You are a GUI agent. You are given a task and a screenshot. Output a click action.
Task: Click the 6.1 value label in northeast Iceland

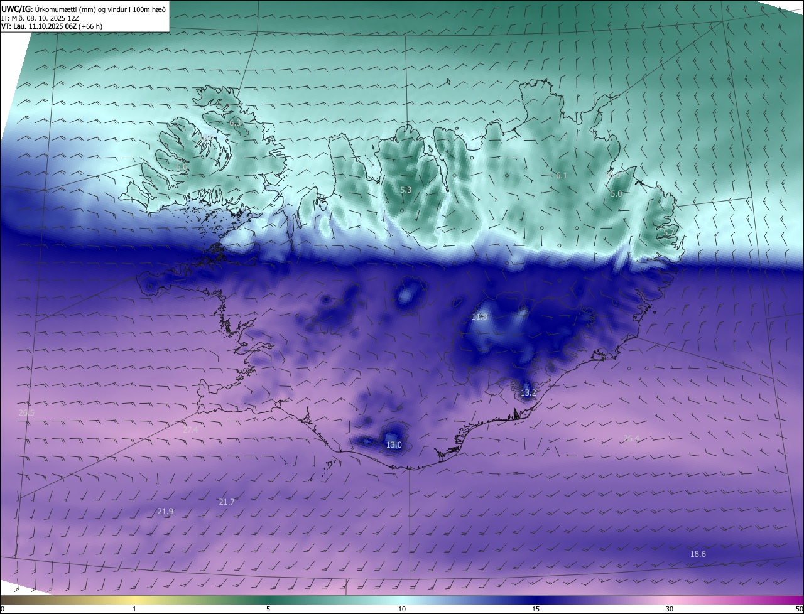tap(562, 176)
